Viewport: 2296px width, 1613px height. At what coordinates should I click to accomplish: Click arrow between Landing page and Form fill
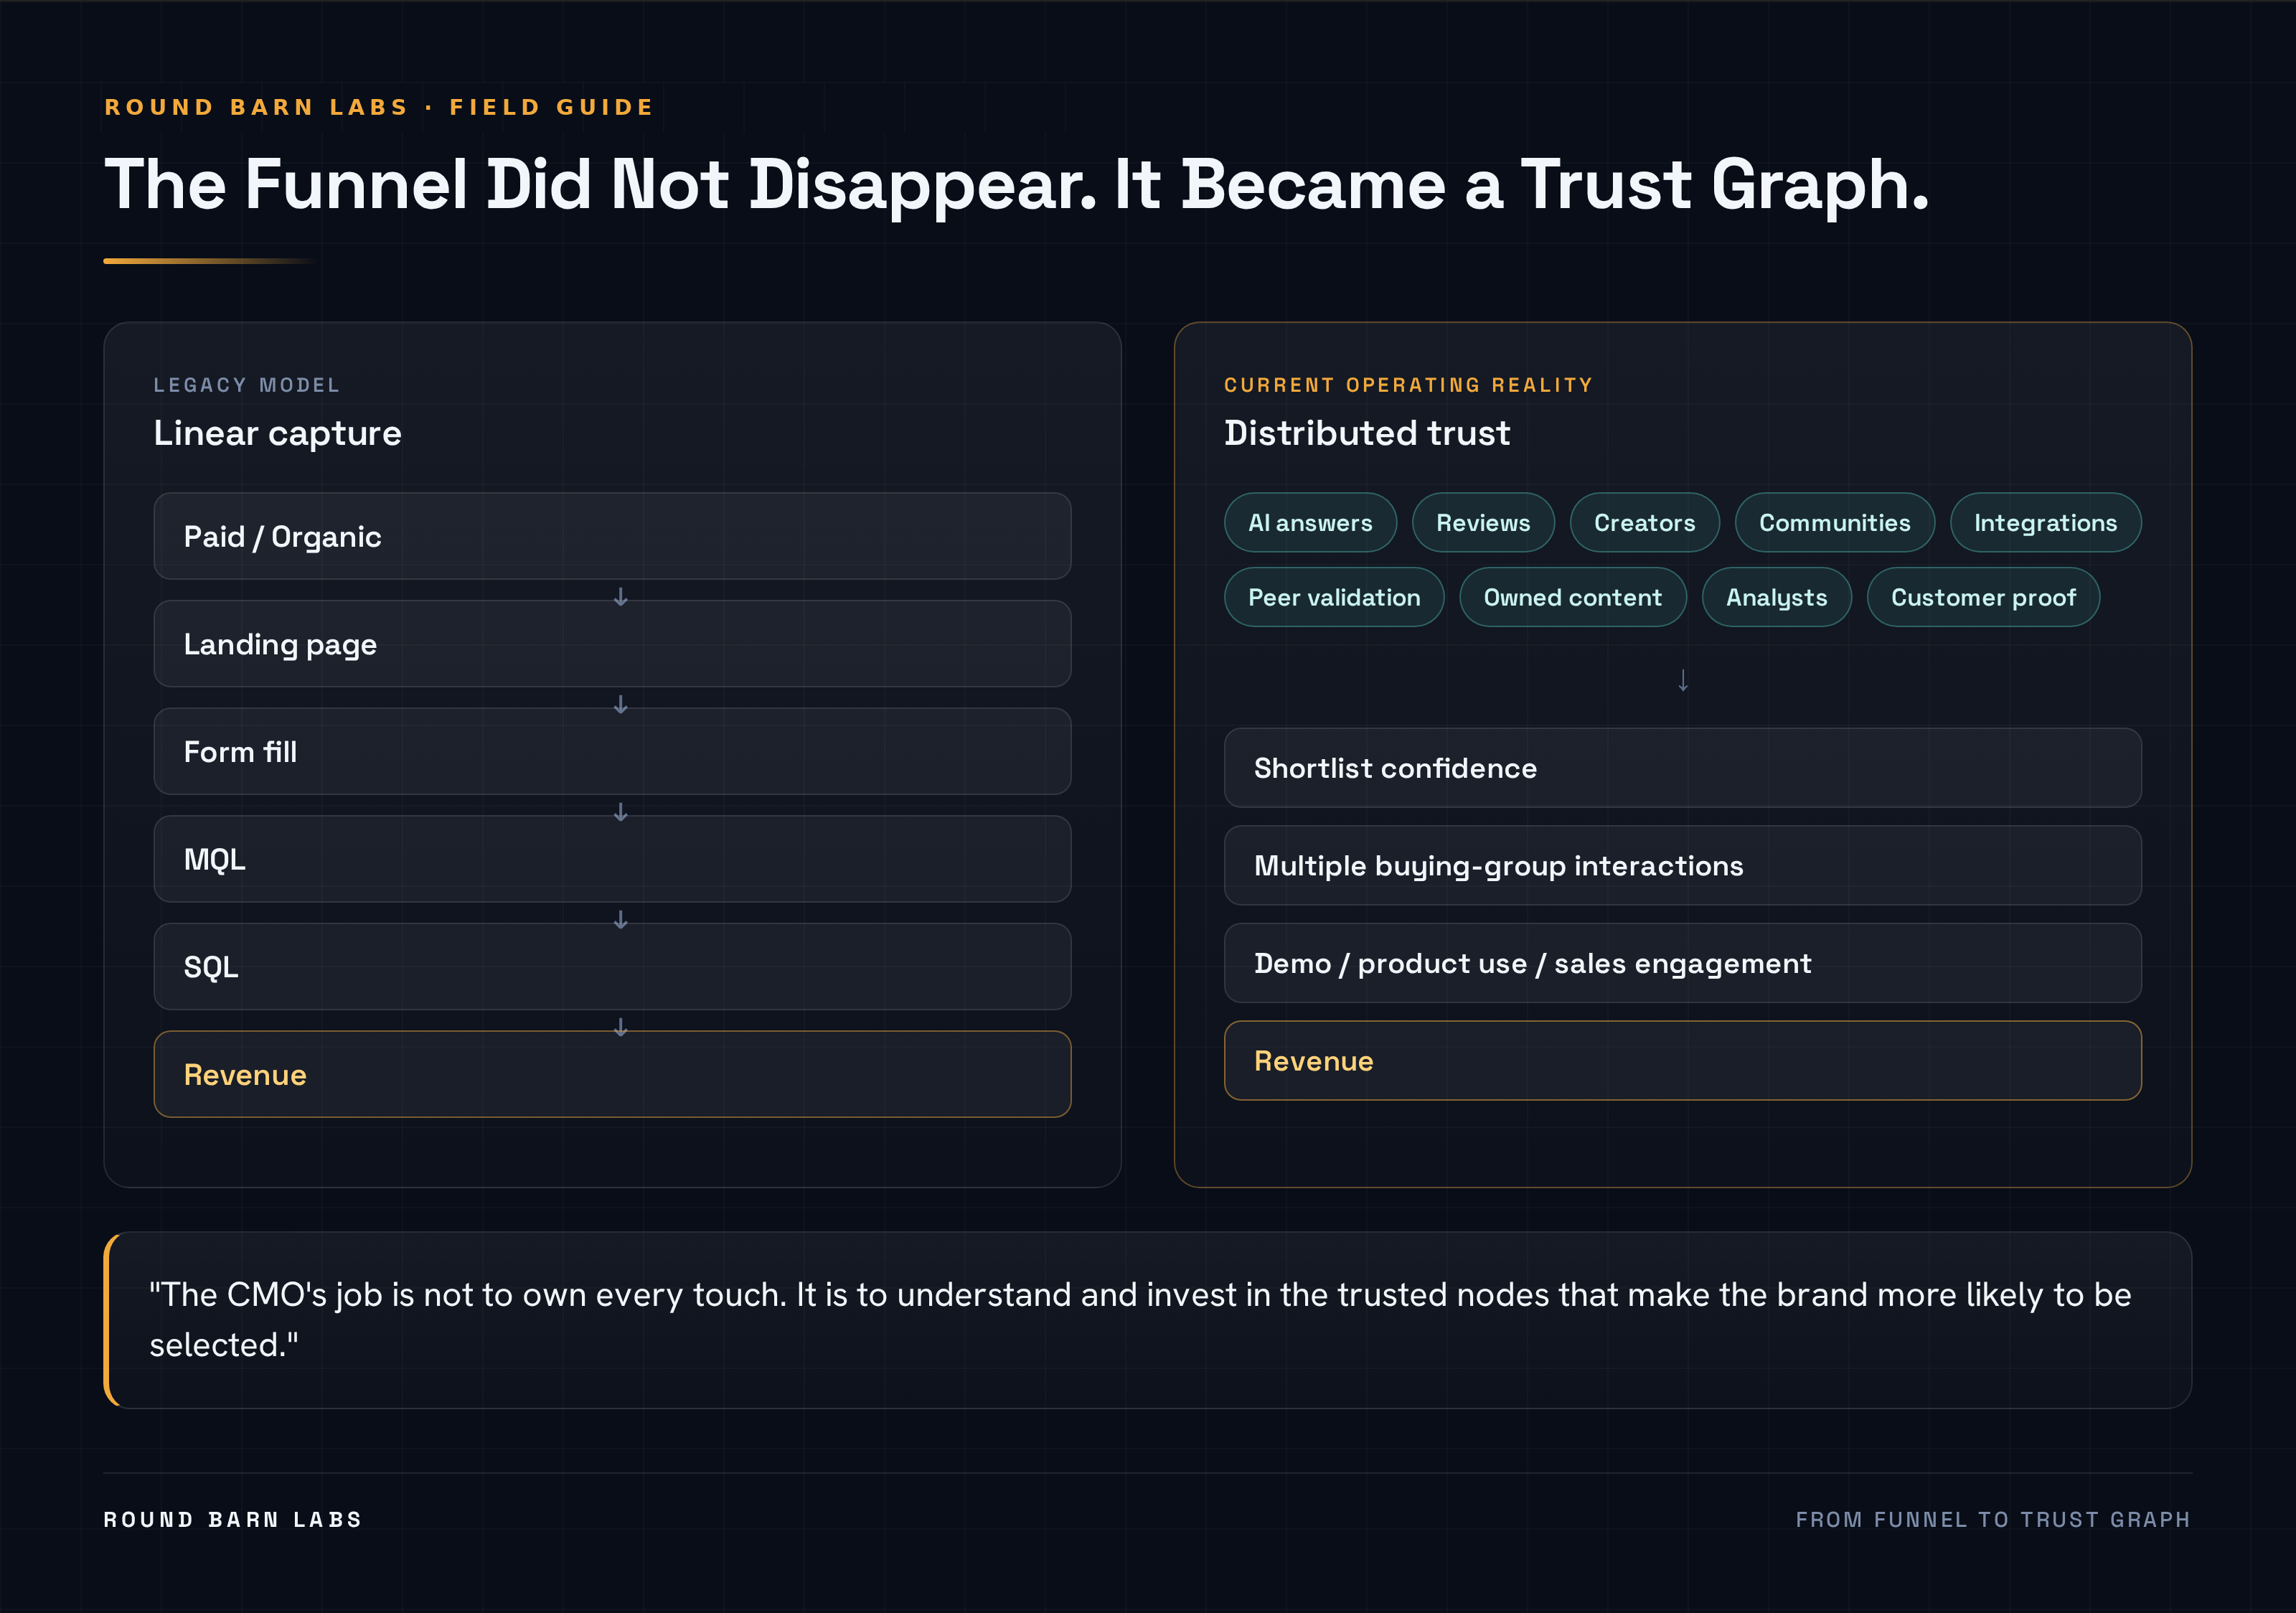620,704
